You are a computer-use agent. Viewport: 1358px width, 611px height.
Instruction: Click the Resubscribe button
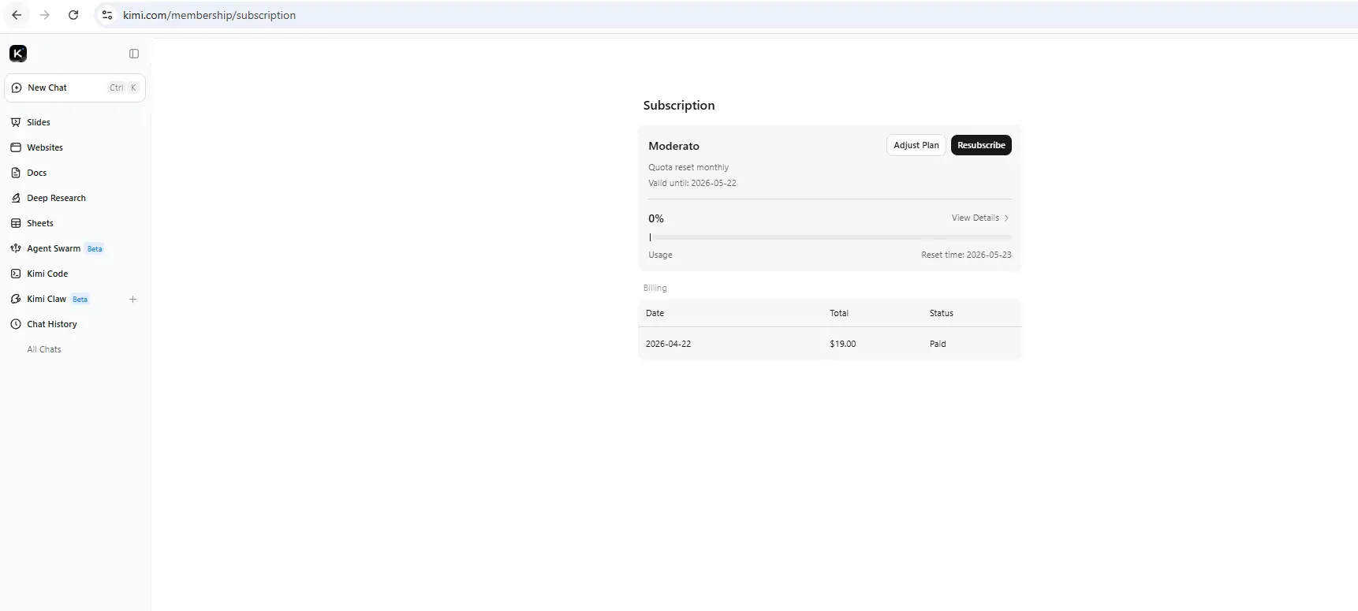point(981,145)
